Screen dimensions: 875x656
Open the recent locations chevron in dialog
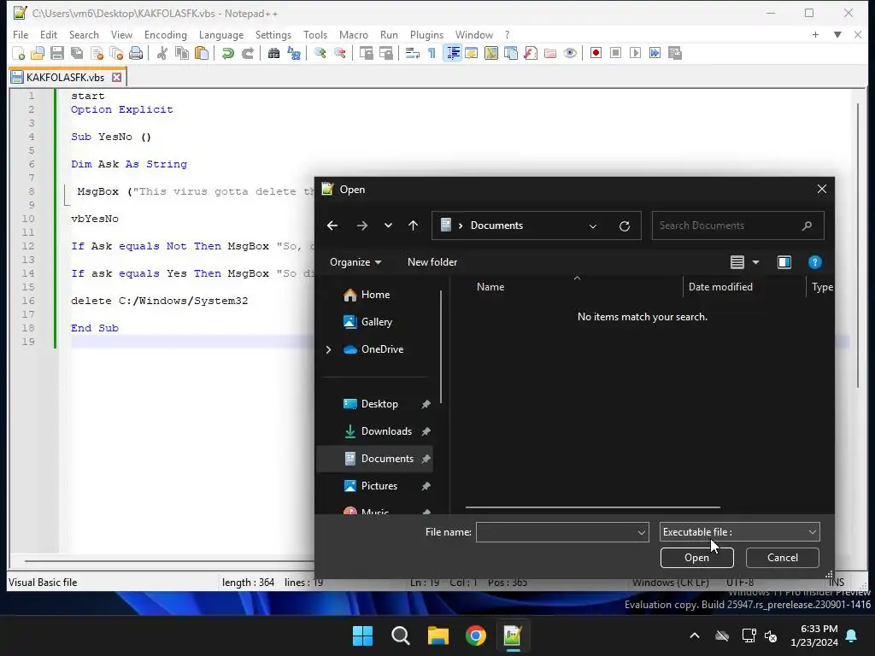point(388,225)
